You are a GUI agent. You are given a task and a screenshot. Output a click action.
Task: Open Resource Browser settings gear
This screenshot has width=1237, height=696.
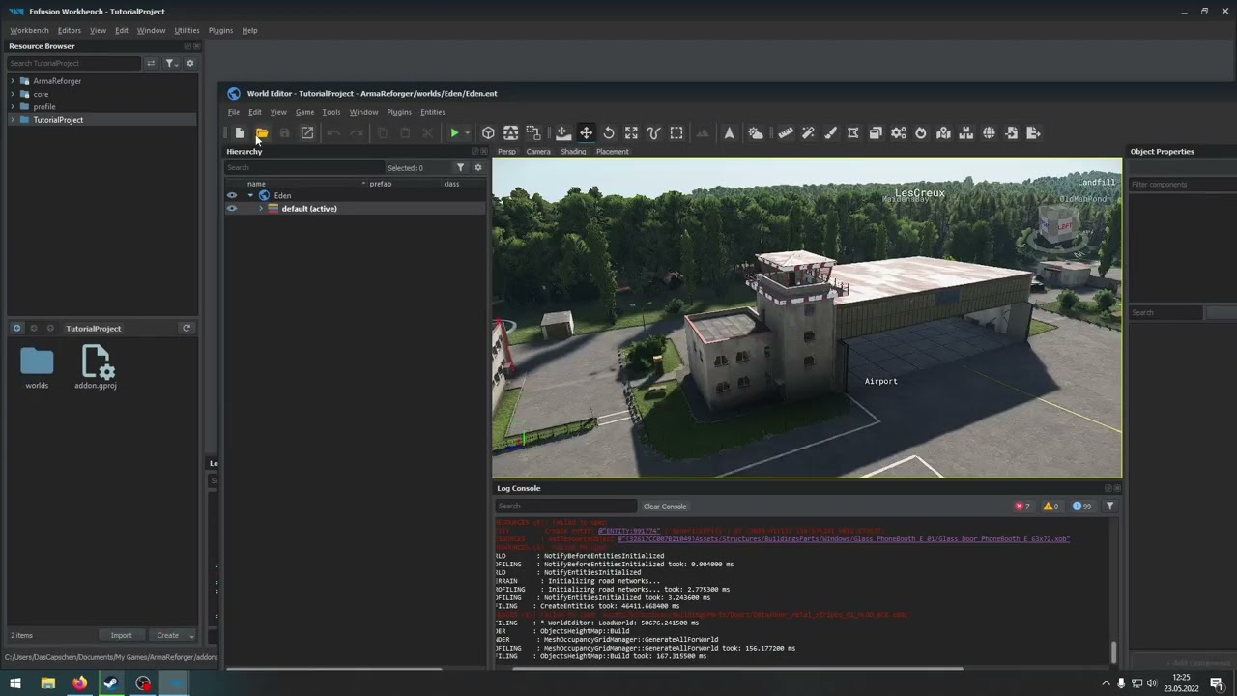pos(189,63)
